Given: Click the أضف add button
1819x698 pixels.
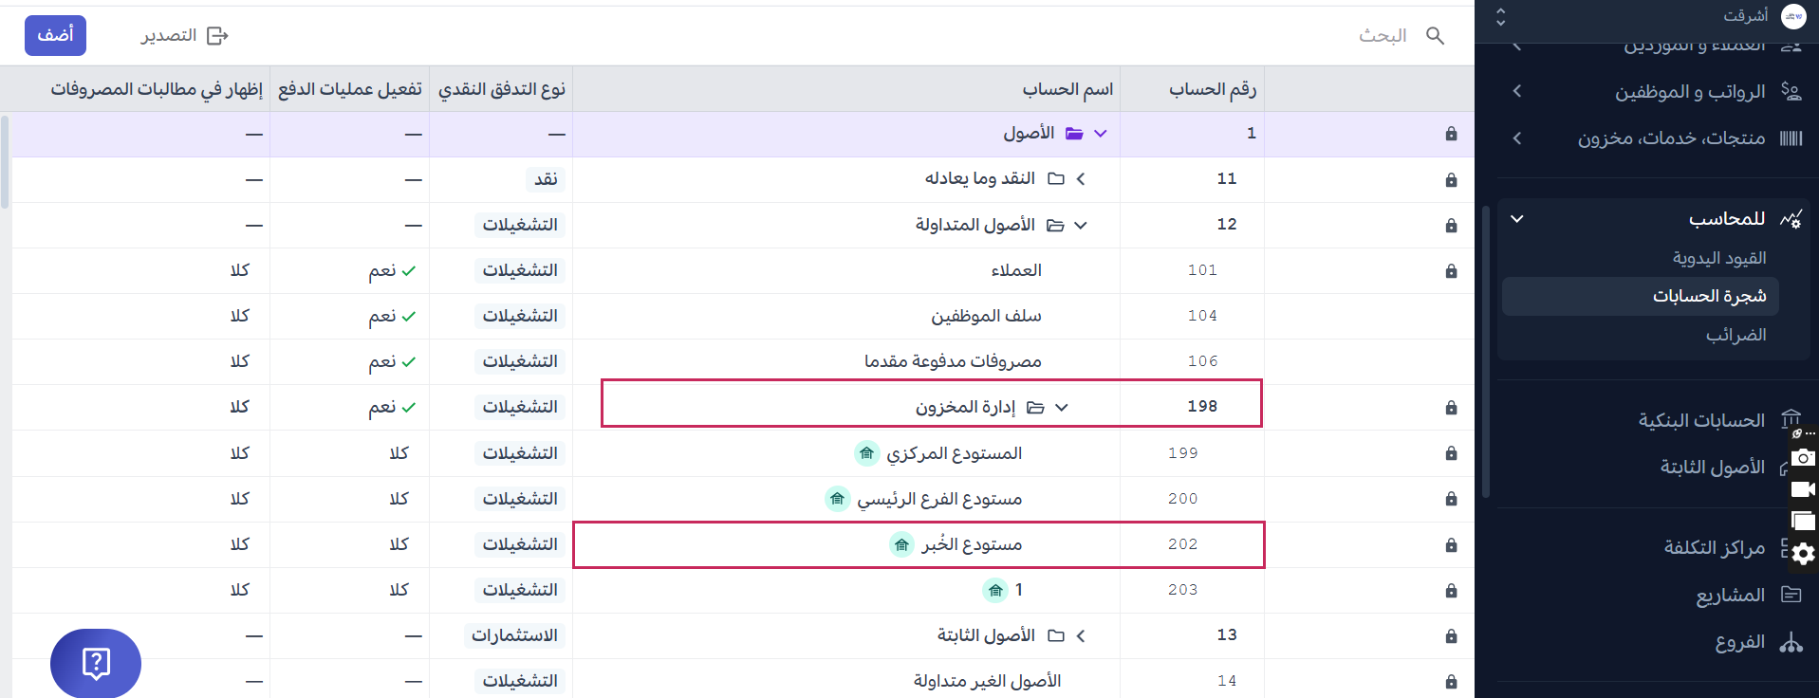Looking at the screenshot, I should coord(55,36).
